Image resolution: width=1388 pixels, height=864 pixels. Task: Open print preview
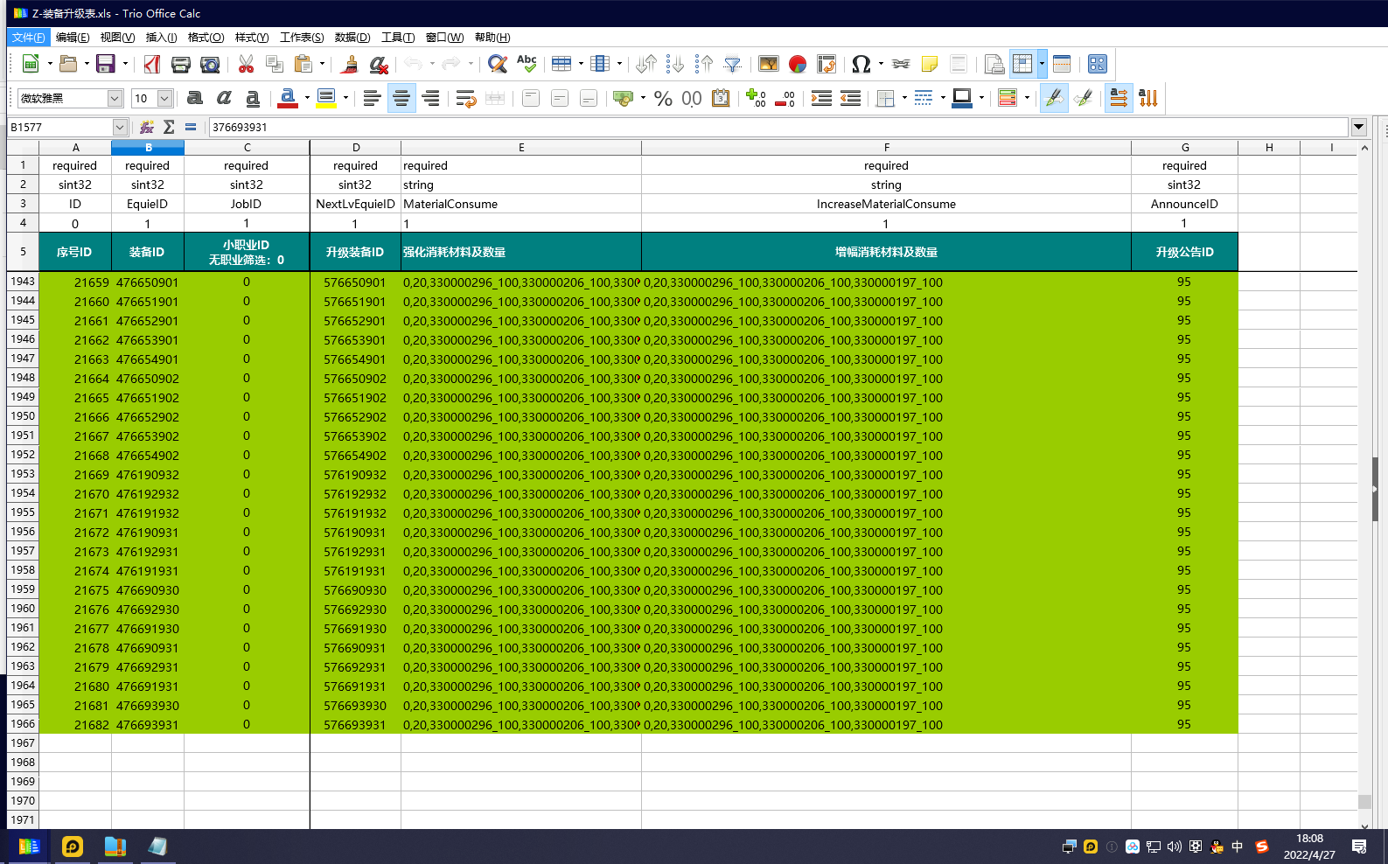click(210, 64)
